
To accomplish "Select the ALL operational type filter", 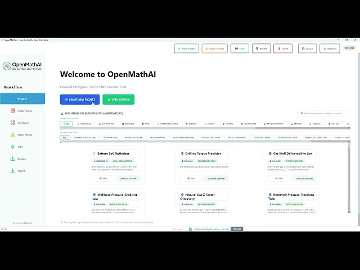I will pos(65,137).
